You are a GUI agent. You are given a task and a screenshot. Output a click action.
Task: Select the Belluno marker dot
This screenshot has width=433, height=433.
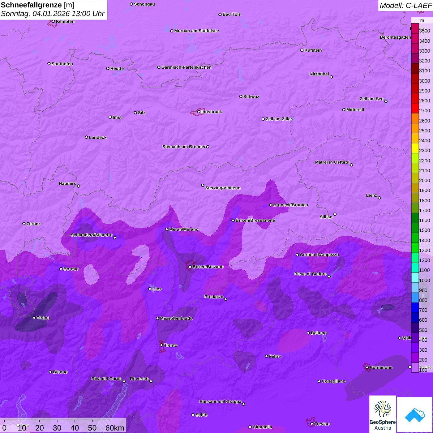point(308,333)
